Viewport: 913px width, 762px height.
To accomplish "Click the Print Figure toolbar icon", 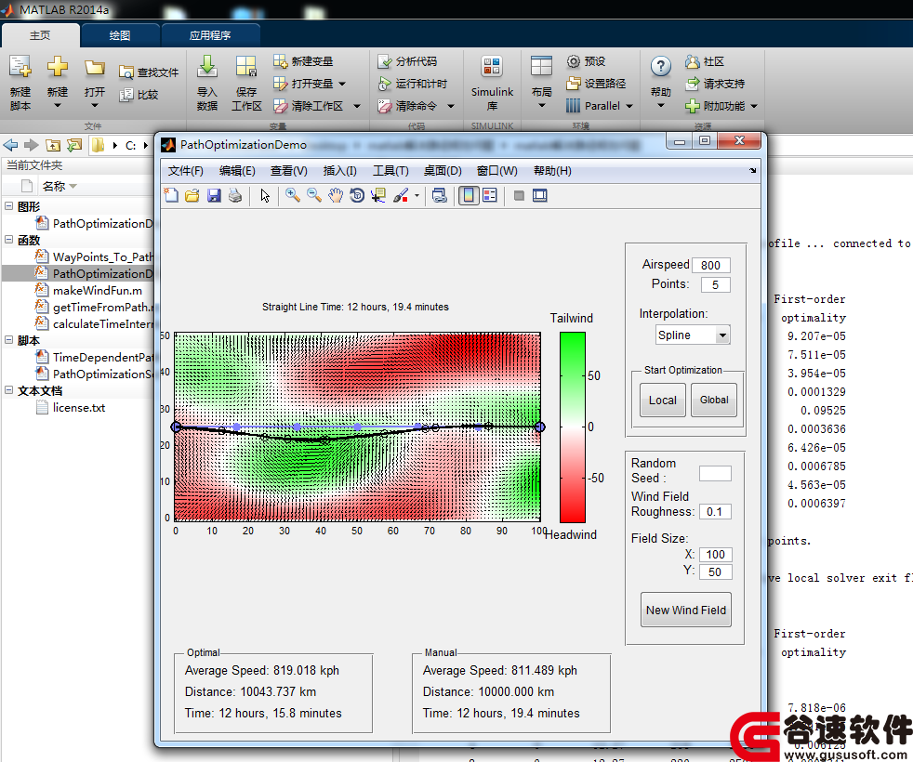I will pos(235,195).
